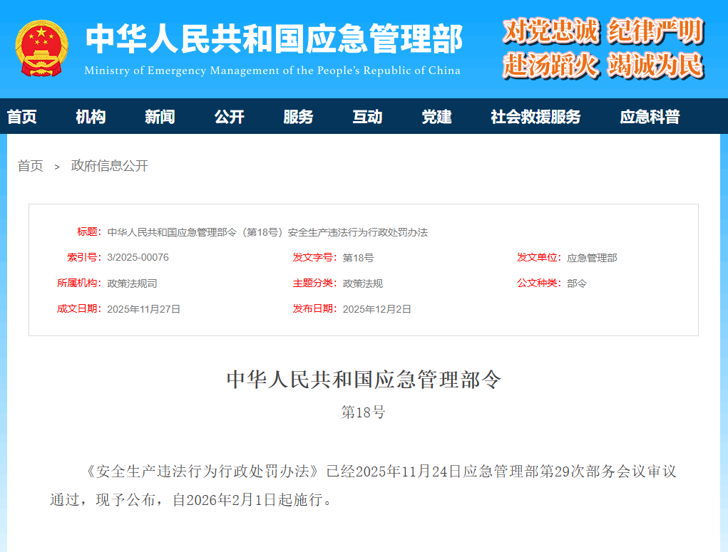Click the publish date 2025年12月2日
The height and width of the screenshot is (552, 728).
point(376,309)
